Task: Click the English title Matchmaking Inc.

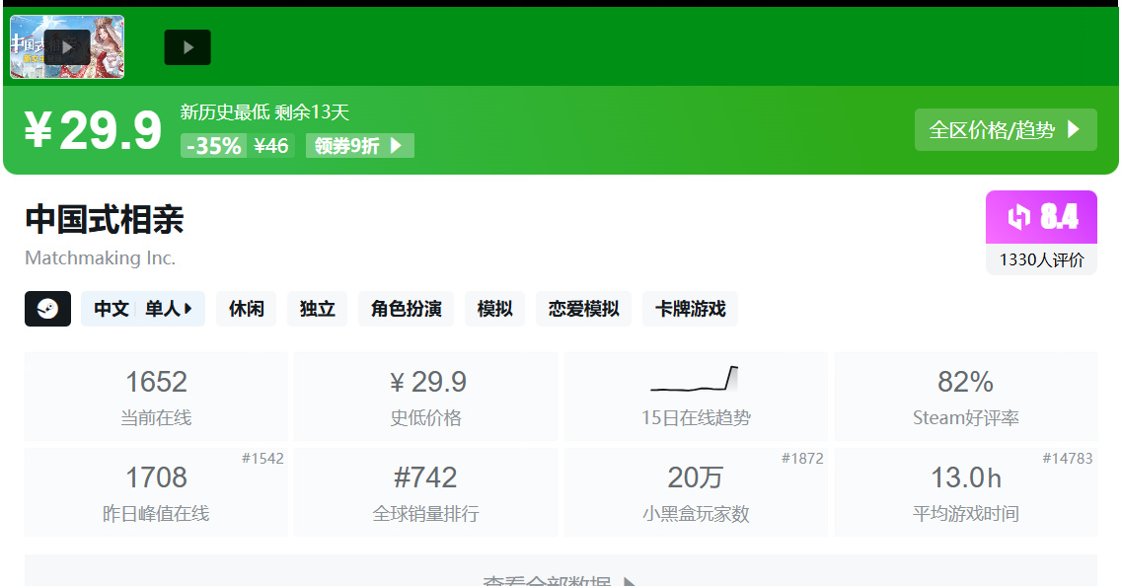Action: pyautogui.click(x=101, y=258)
